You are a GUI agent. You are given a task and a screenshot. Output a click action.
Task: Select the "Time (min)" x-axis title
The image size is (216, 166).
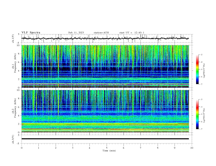click(x=109, y=151)
